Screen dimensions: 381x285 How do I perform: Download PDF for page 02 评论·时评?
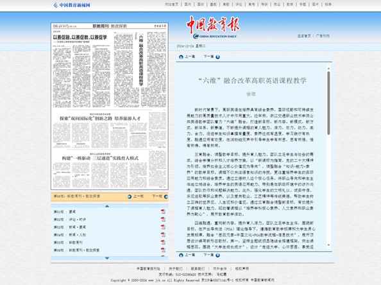[163, 220]
